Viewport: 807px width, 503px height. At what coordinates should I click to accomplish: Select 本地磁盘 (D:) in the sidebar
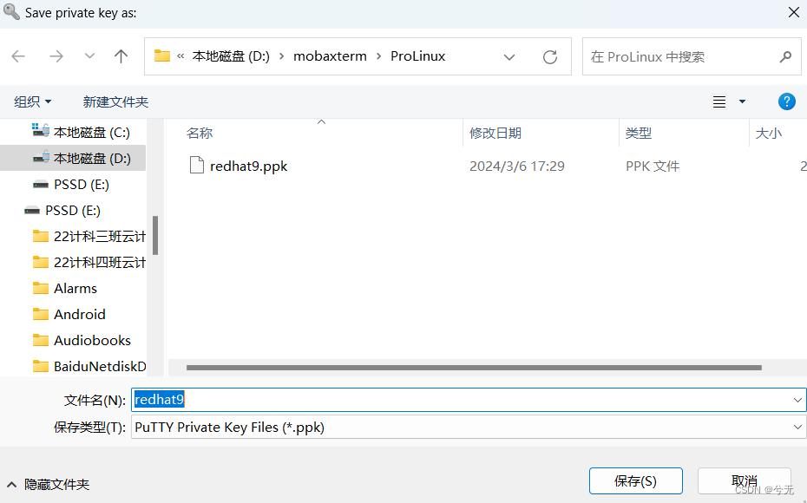[x=73, y=159]
